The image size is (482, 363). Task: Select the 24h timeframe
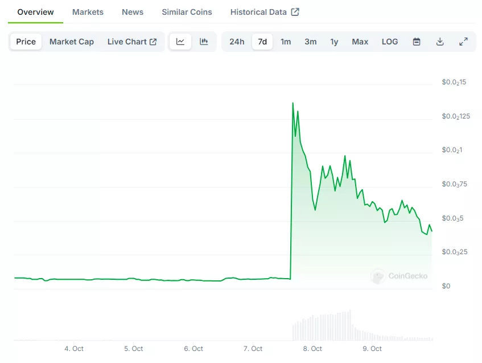(237, 41)
